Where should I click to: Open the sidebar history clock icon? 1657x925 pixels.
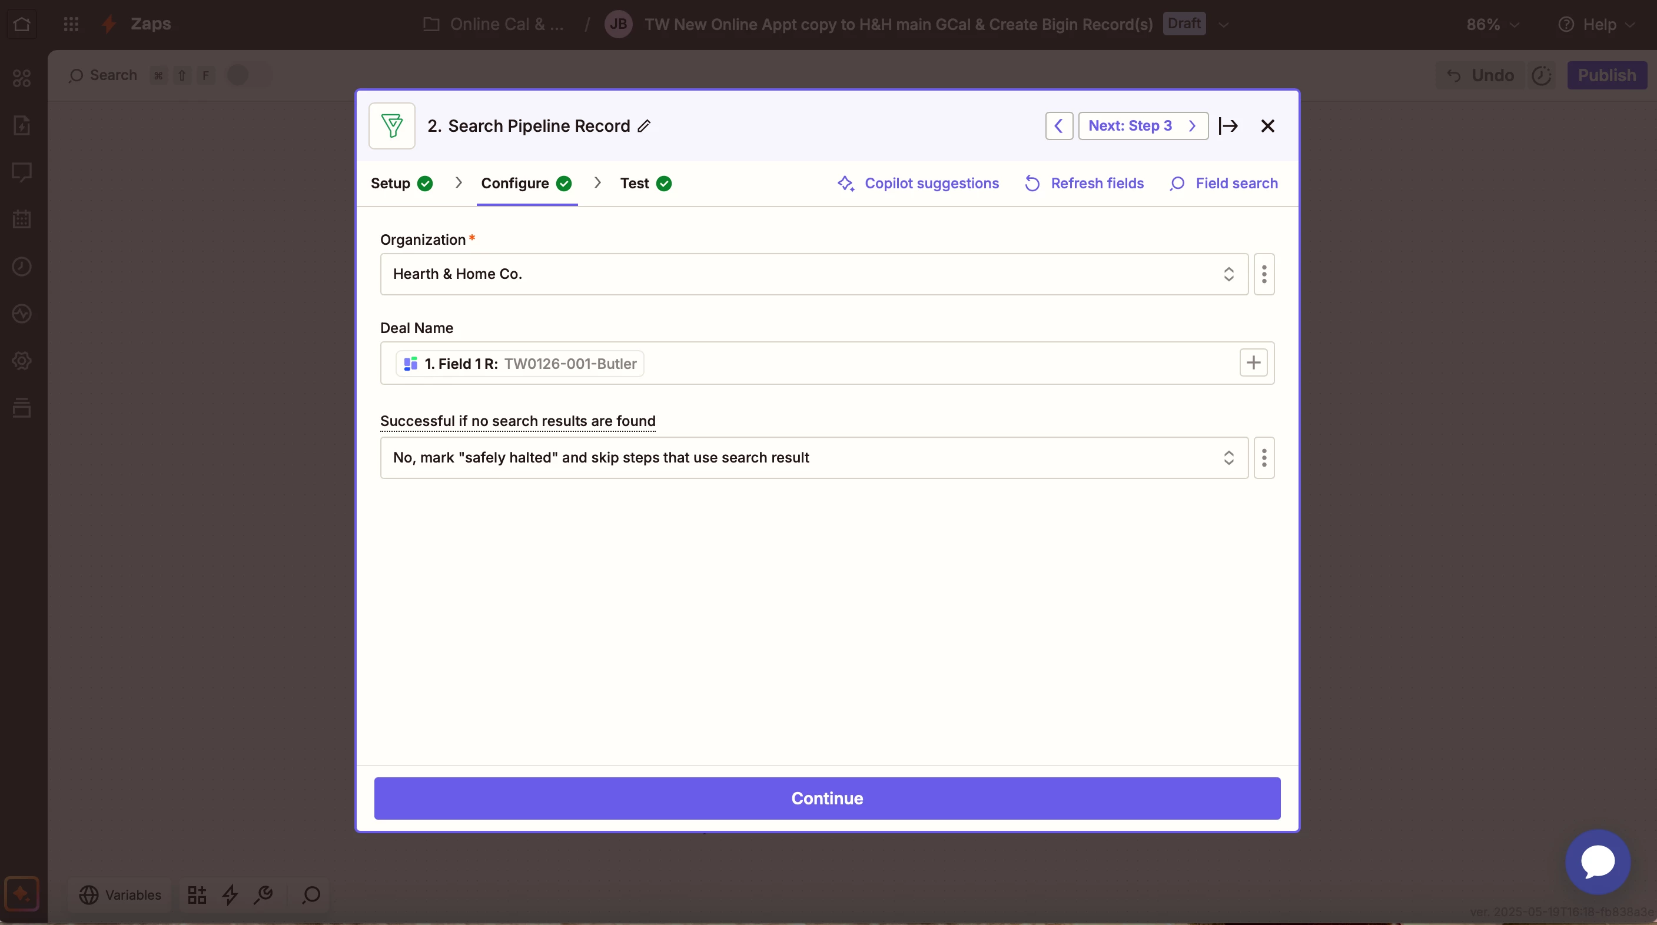tap(22, 266)
